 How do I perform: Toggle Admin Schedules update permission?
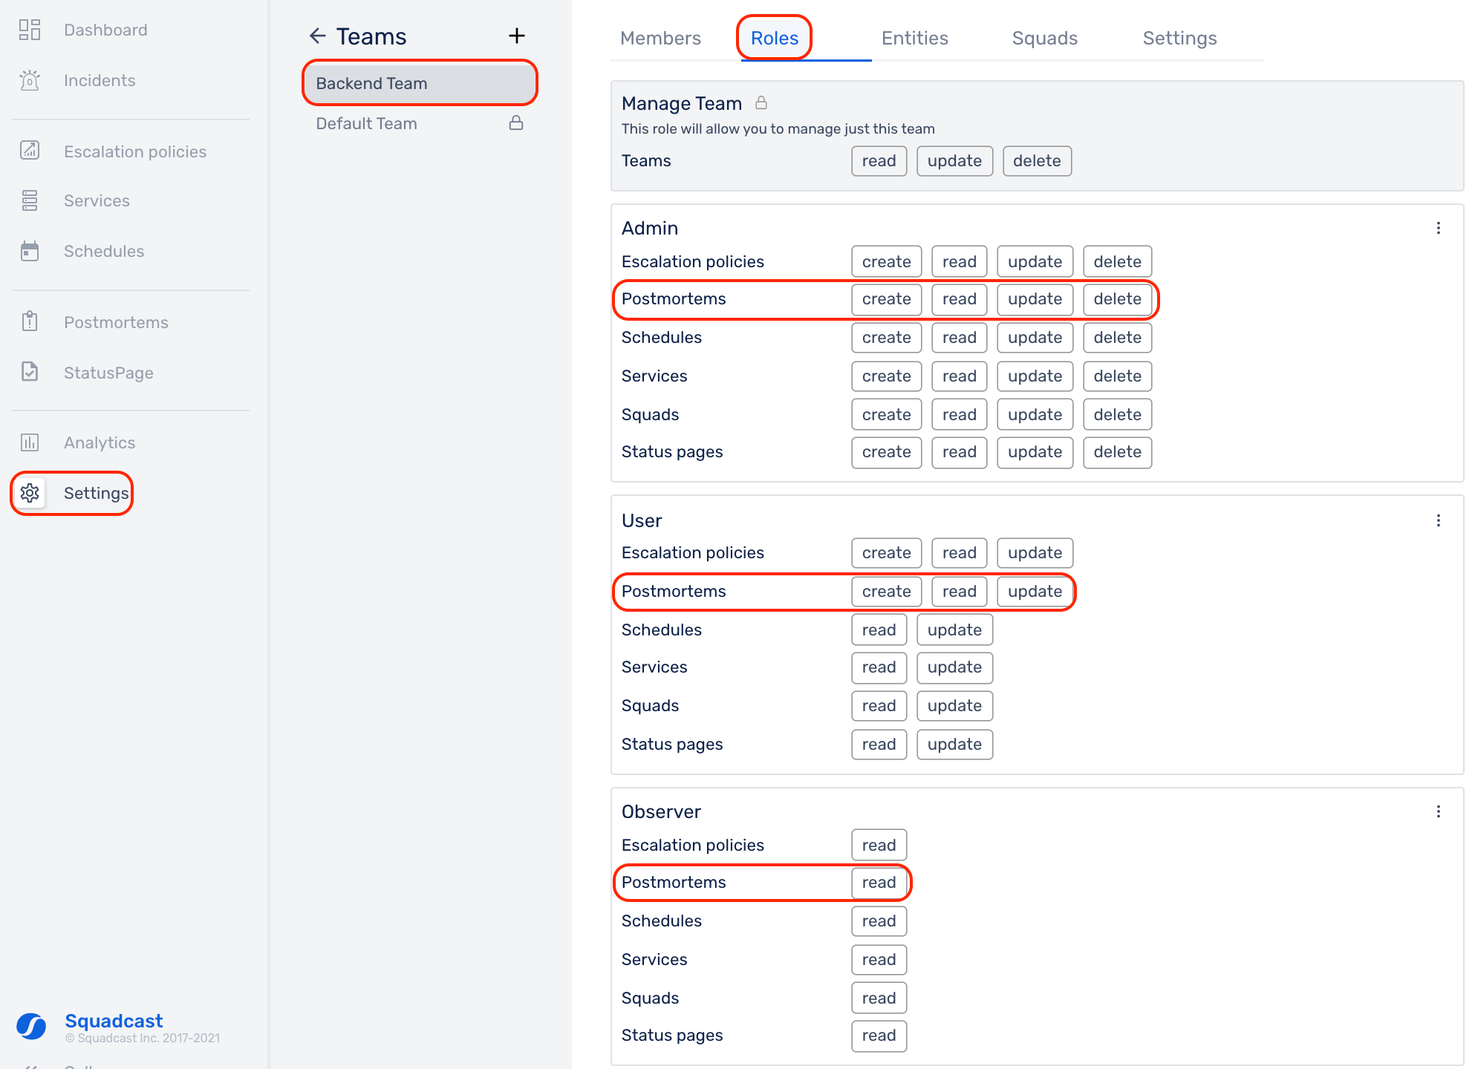1035,338
